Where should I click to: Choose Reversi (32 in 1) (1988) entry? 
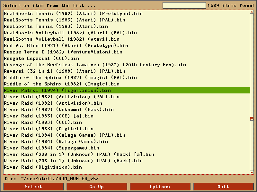point(65,71)
